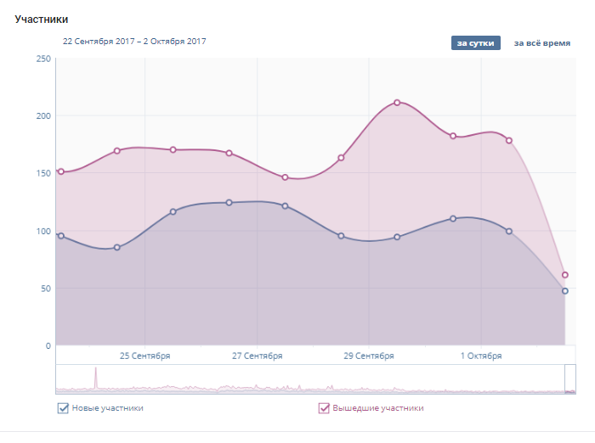Click the Новые участники legend label
Viewport: 595px width, 443px height.
click(107, 408)
